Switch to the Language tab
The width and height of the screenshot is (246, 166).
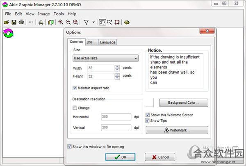tap(107, 42)
